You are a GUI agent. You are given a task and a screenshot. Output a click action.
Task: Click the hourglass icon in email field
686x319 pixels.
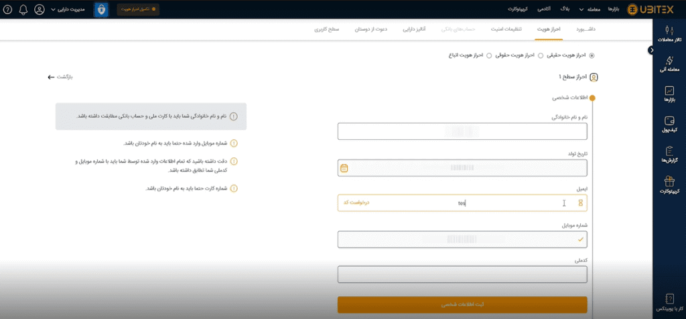click(x=581, y=203)
